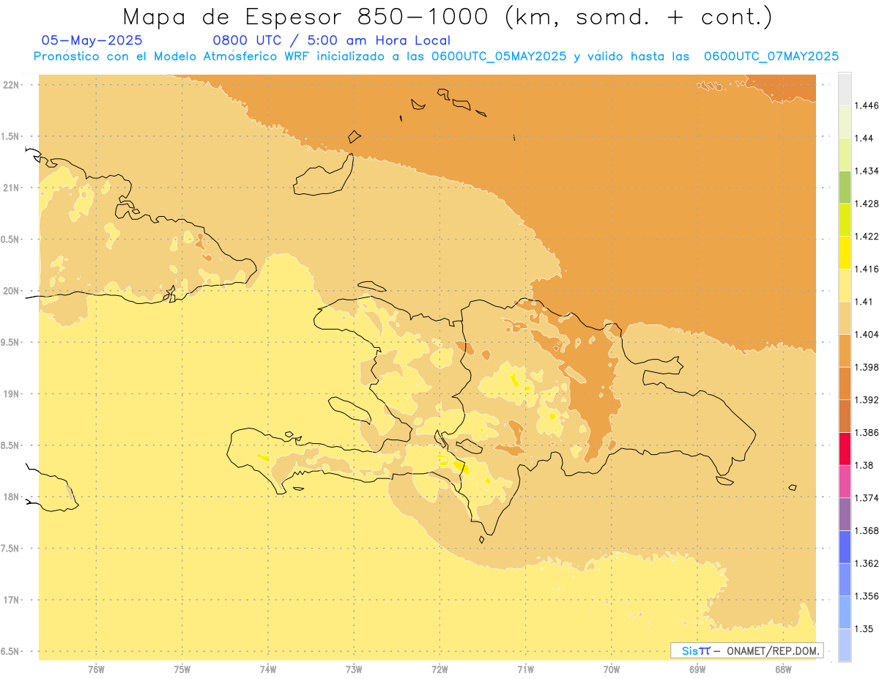Click the '17N' latitude label
879x679 pixels.
pos(11,600)
